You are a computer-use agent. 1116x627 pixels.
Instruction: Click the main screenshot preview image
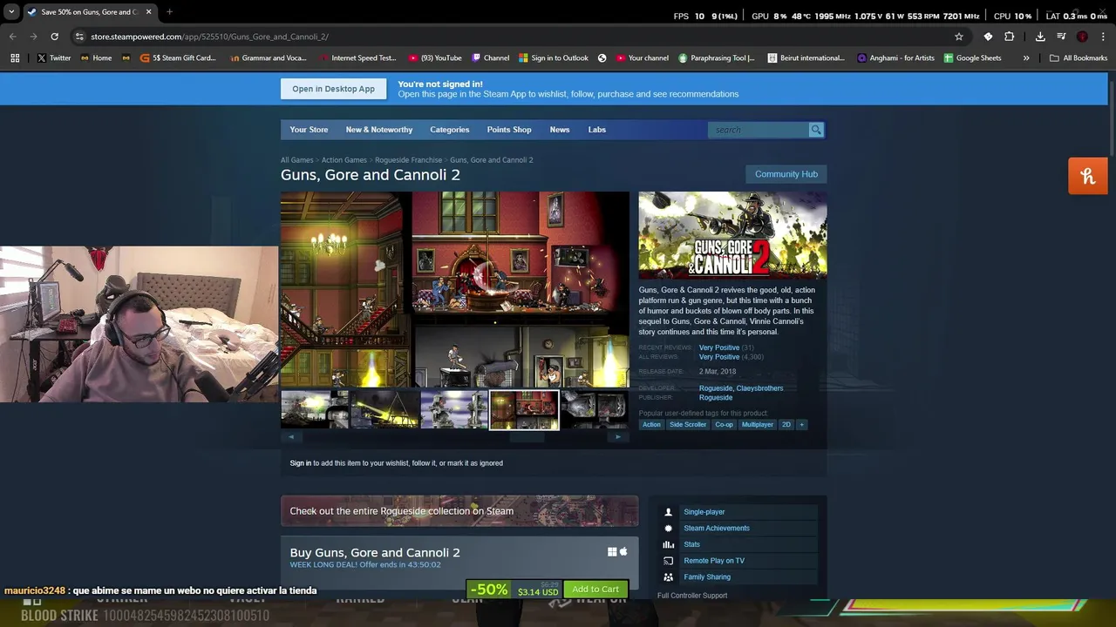(454, 289)
